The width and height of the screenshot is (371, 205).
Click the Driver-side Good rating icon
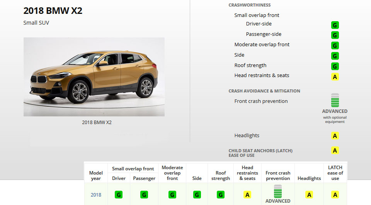335,25
